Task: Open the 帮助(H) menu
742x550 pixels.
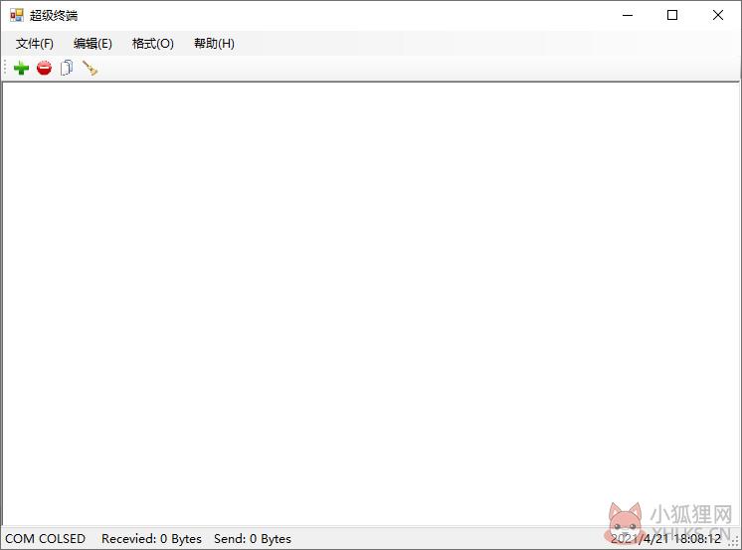Action: [x=214, y=44]
